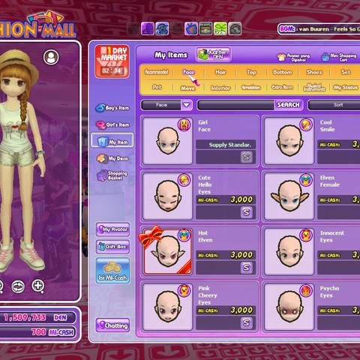Click the green clover icon in top bar
Viewport: 360px width, 360px height.
[220, 28]
